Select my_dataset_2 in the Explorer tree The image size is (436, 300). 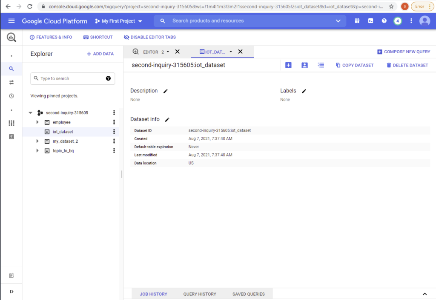[x=65, y=141]
